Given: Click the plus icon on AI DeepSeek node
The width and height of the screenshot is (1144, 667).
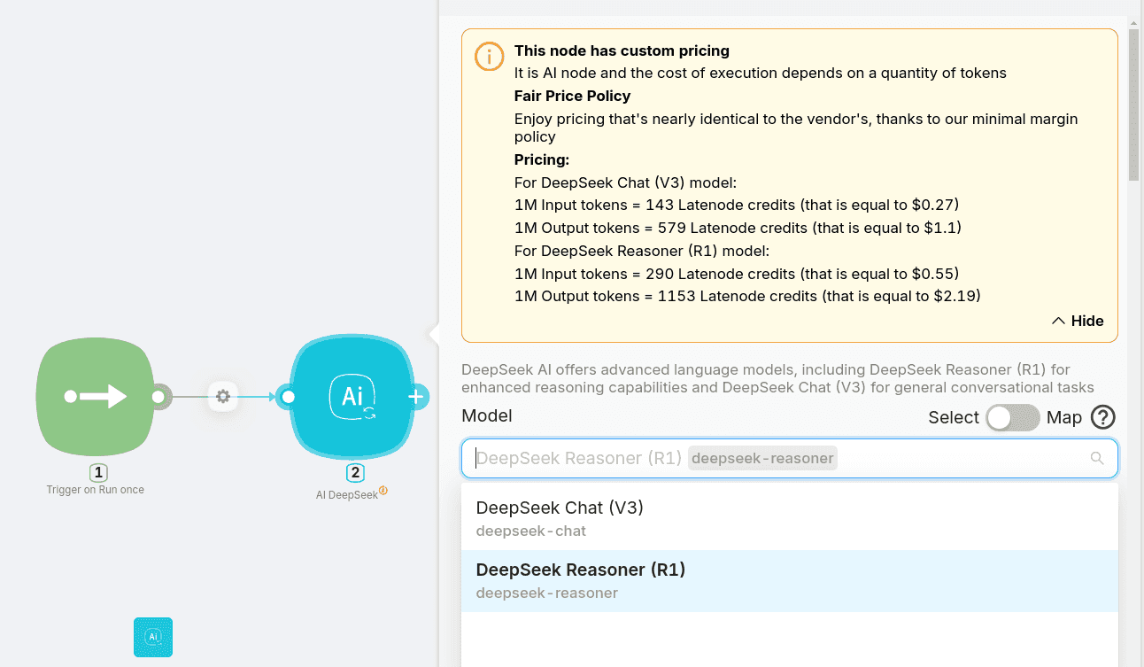Looking at the screenshot, I should pos(416,397).
